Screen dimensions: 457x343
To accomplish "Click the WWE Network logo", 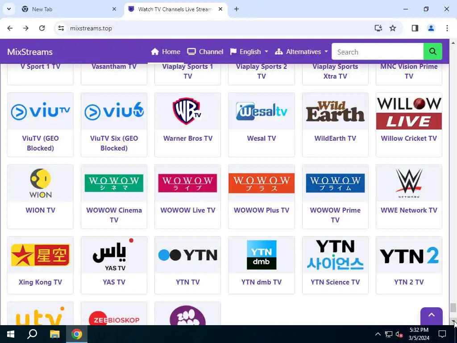I will coord(409,183).
